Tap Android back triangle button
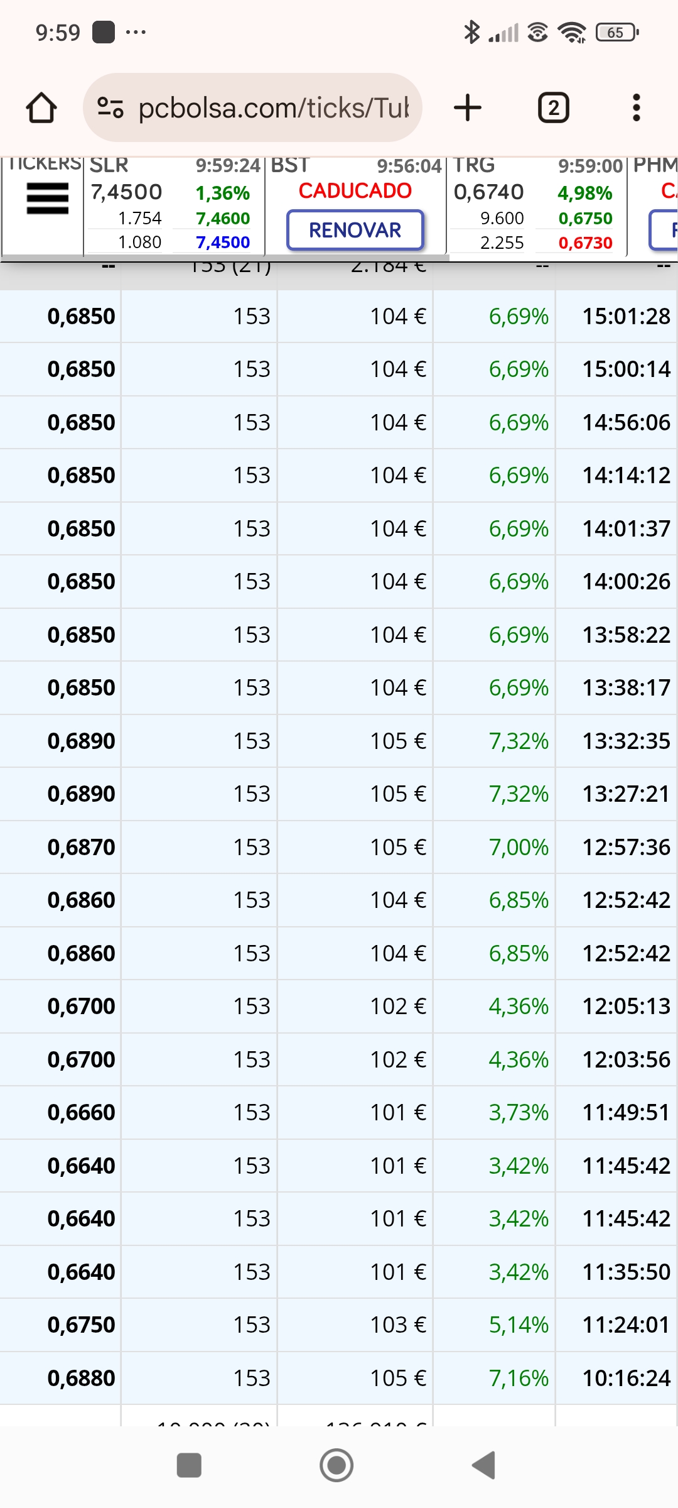Screen dimensions: 678x1508 point(484,1465)
